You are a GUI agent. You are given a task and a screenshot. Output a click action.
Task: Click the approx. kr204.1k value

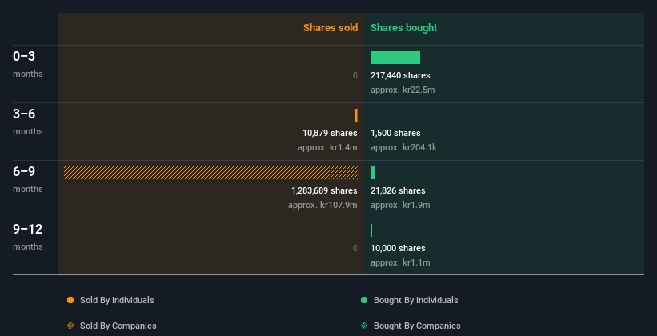point(403,147)
